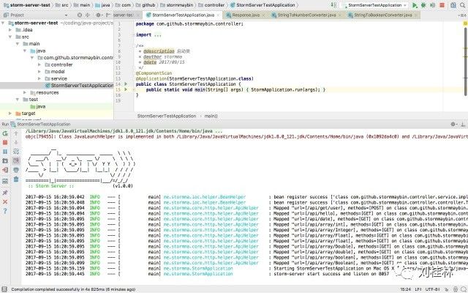Toggle soft-wrap in the console
The image size is (468, 293).
tap(16, 152)
